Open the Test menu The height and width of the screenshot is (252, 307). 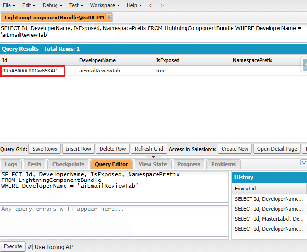pos(76,5)
